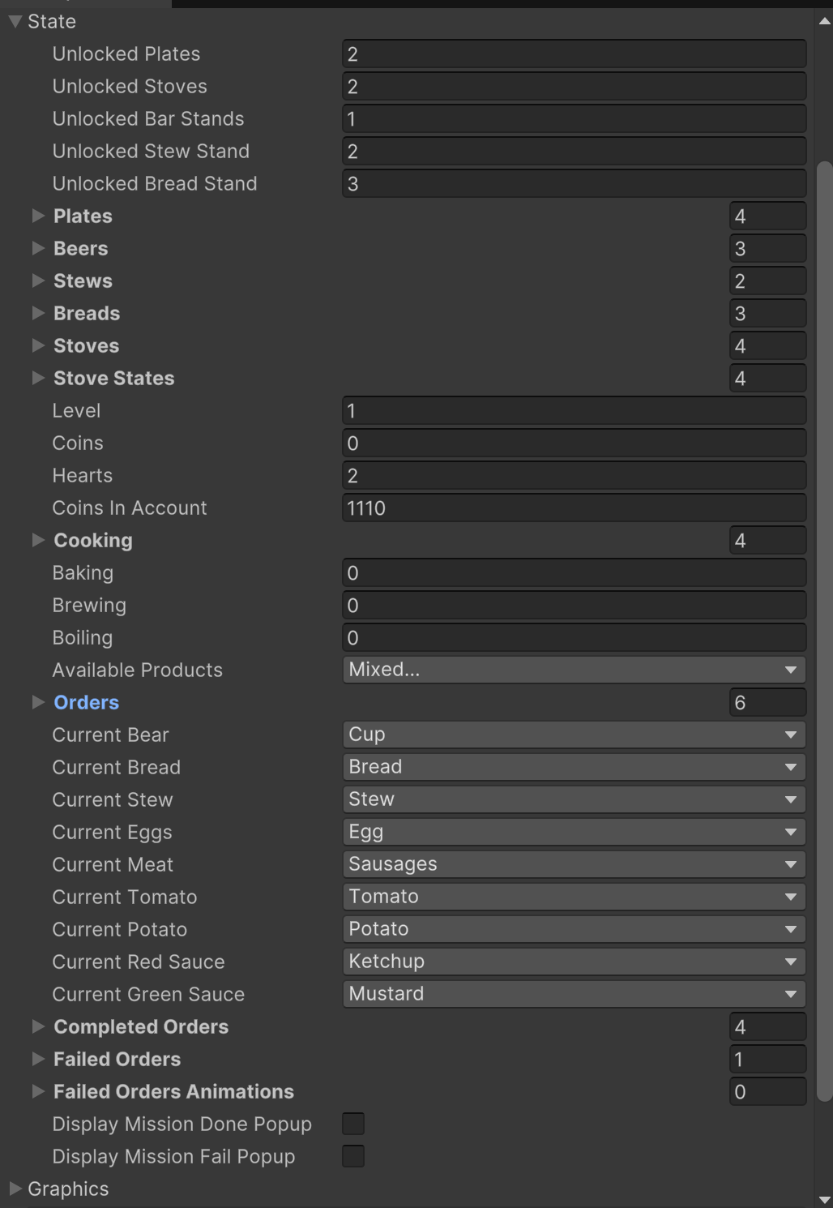Open the Current Bear Cup dropdown
Viewport: 833px width, 1208px height.
coord(575,735)
